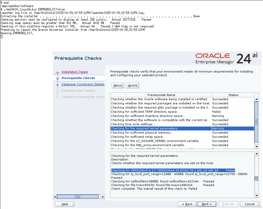Click terminal command './em24100_linux64.bin EMPREREQ_KIT=true'
Viewport: 263px width, 209px height.
point(34,9)
